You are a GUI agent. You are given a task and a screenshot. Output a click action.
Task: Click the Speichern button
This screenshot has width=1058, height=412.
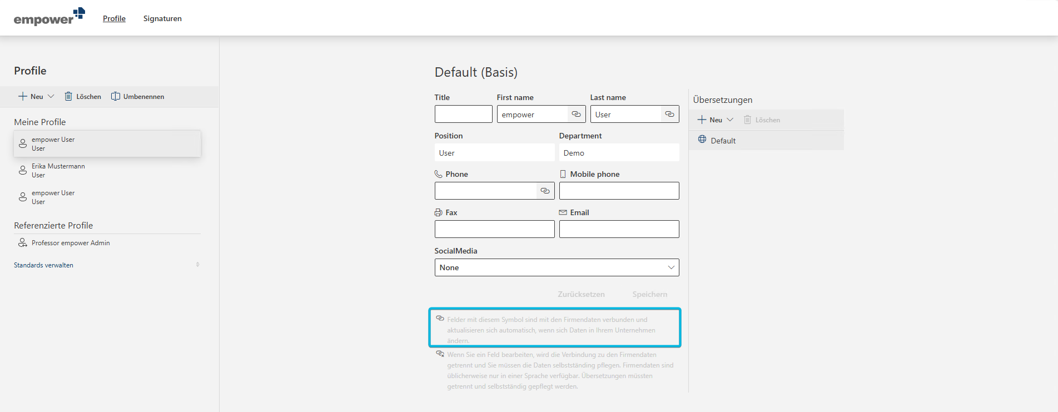coord(649,294)
